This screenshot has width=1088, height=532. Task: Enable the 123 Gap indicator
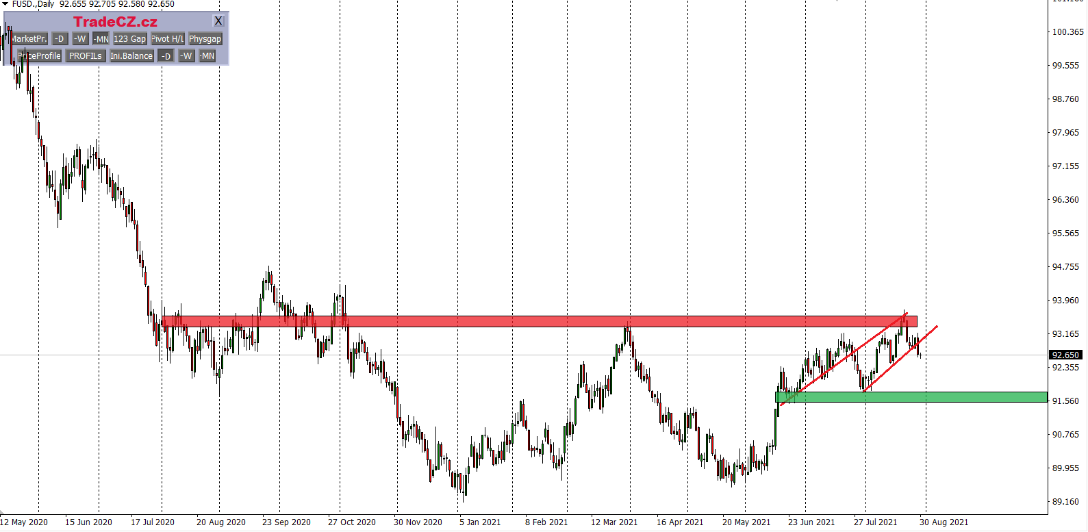pos(129,39)
